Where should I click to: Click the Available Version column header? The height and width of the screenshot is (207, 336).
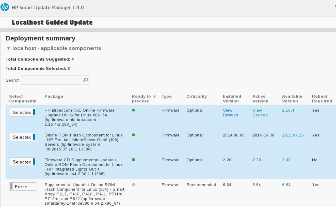point(292,99)
